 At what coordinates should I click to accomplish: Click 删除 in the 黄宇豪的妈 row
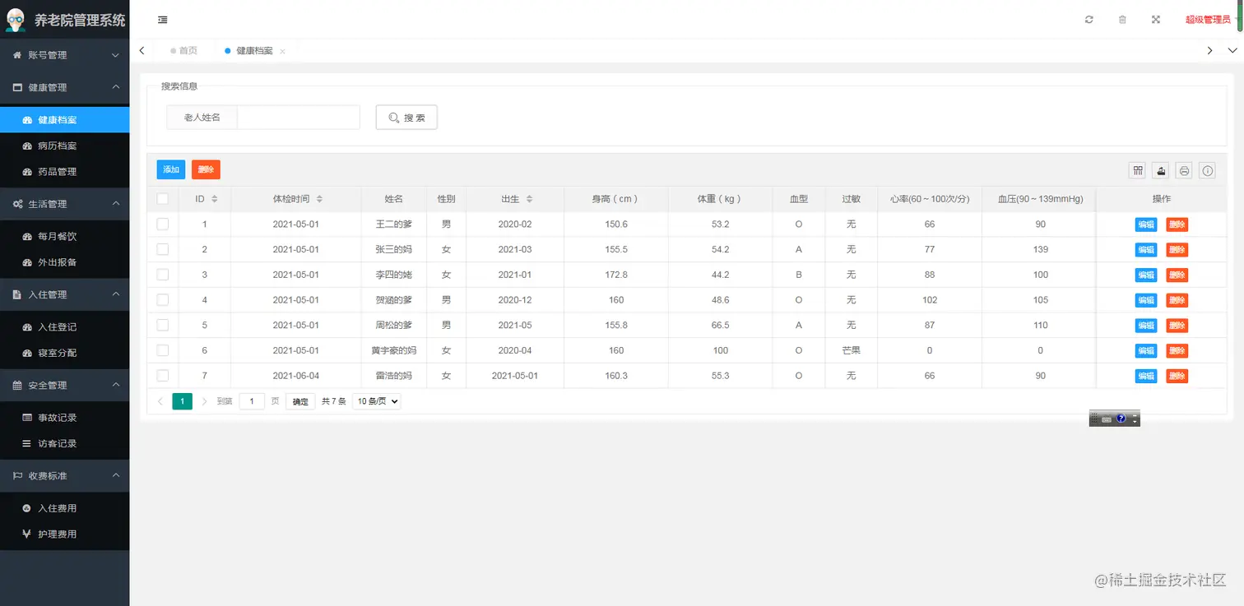pyautogui.click(x=1177, y=351)
